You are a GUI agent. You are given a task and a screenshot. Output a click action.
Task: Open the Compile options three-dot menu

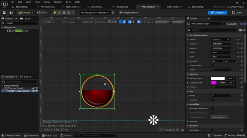(33, 13)
